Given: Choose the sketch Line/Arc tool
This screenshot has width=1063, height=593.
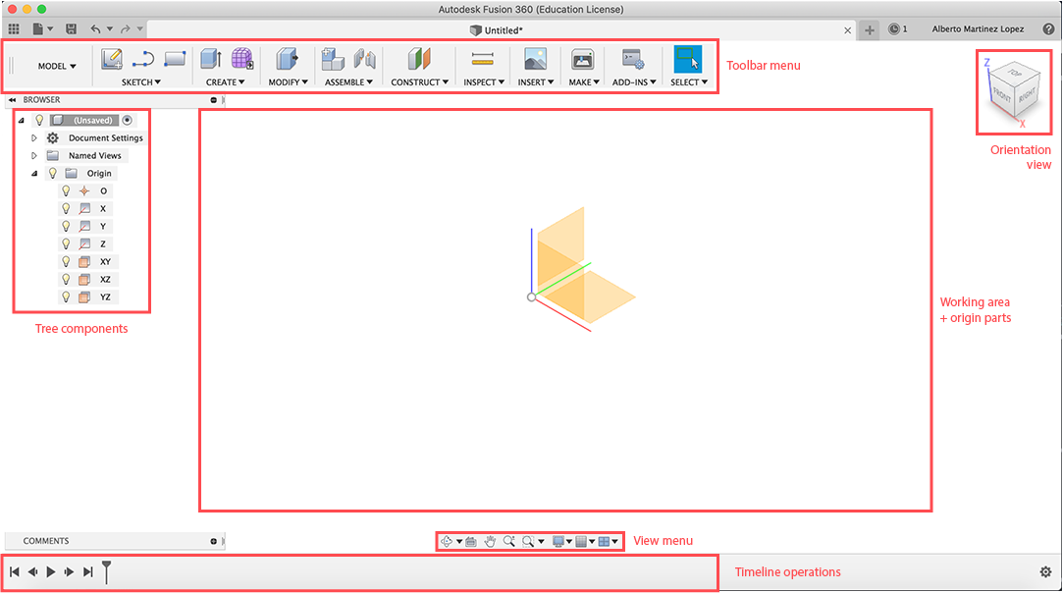Looking at the screenshot, I should tap(143, 60).
